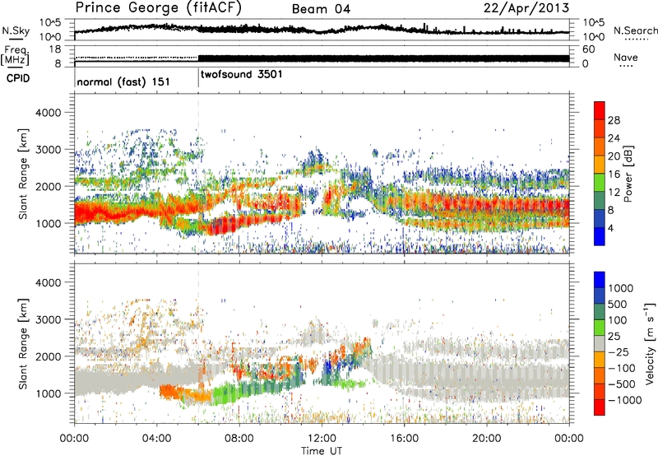Select the normal (fast) 151 CPID marker
This screenshot has height=456, width=658.
pos(123,81)
